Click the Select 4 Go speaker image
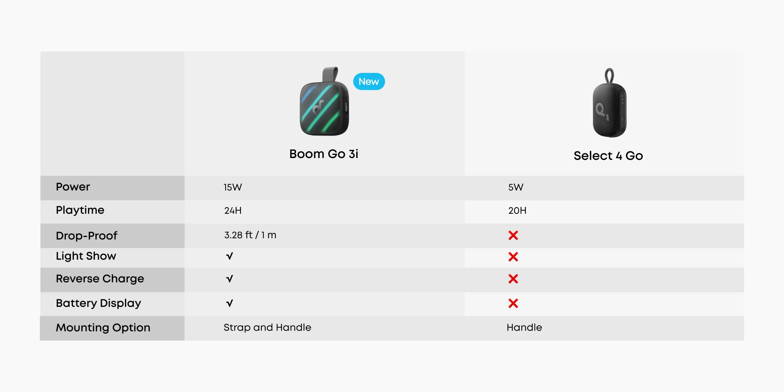This screenshot has height=392, width=784. pyautogui.click(x=609, y=103)
